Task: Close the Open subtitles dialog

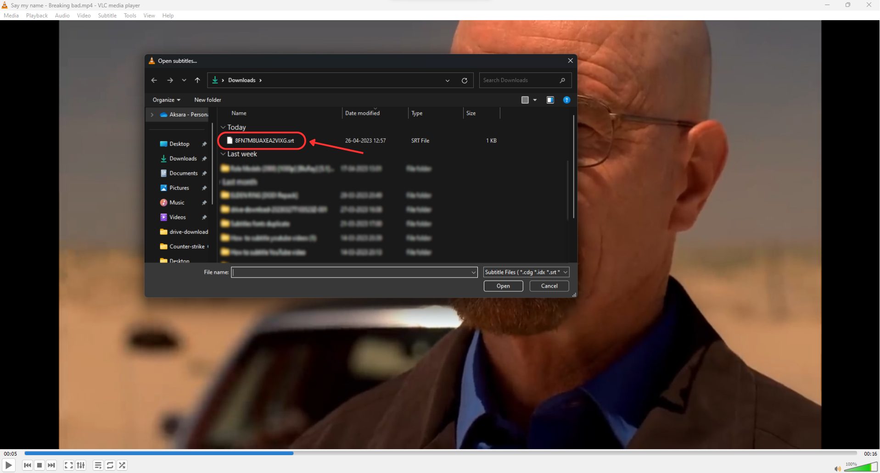Action: click(x=570, y=61)
